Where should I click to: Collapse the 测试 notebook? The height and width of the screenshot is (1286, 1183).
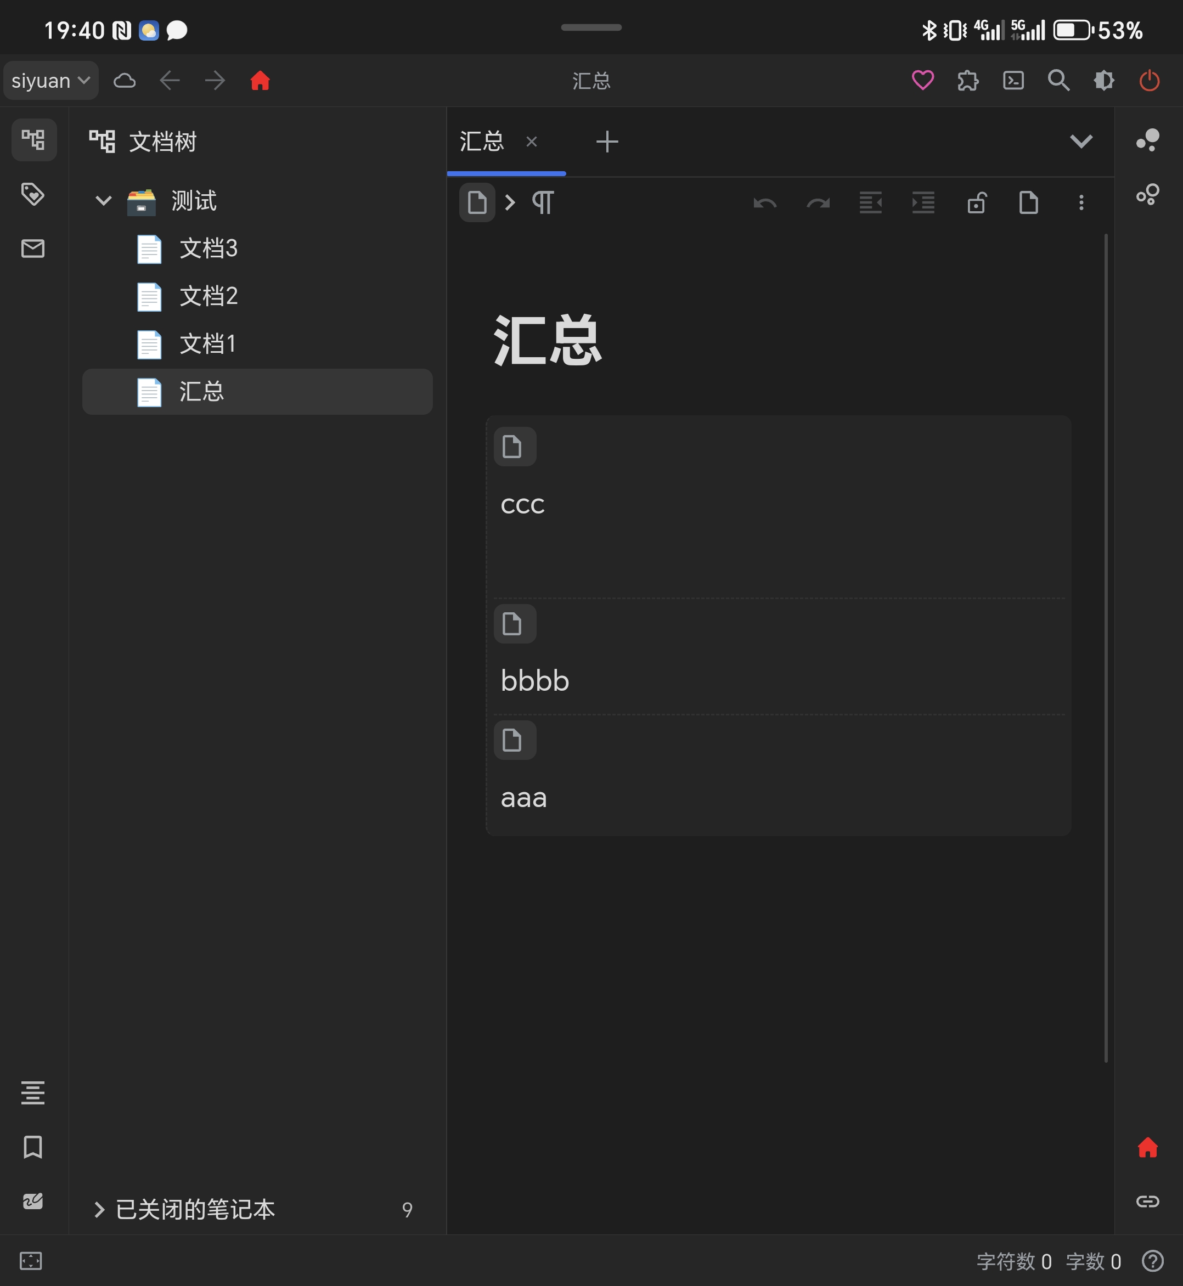[x=103, y=200]
